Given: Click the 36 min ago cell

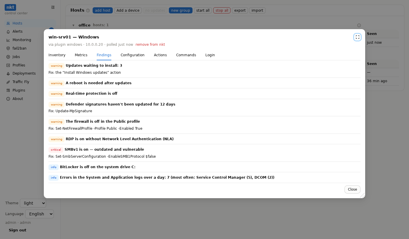Looking at the screenshot, I should pyautogui.click(x=377, y=81).
